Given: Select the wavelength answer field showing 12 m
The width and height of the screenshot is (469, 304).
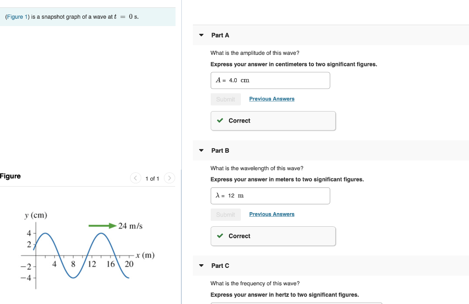Looking at the screenshot, I should 270,196.
